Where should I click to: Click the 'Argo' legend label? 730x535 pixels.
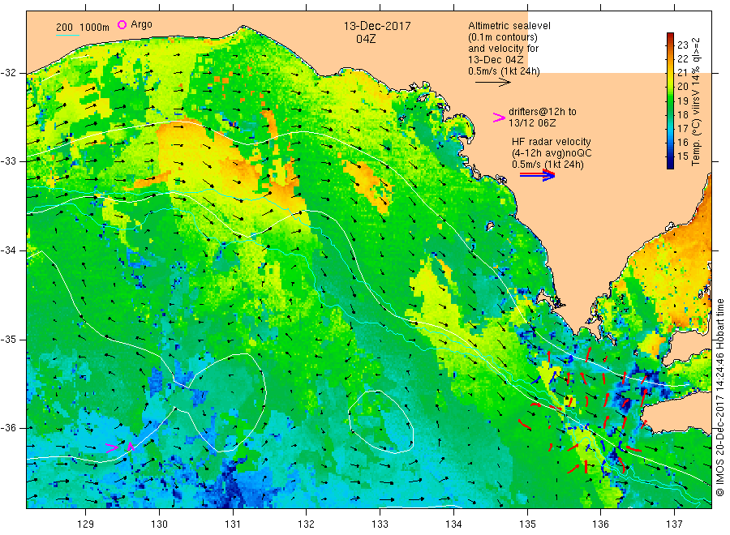tap(141, 24)
